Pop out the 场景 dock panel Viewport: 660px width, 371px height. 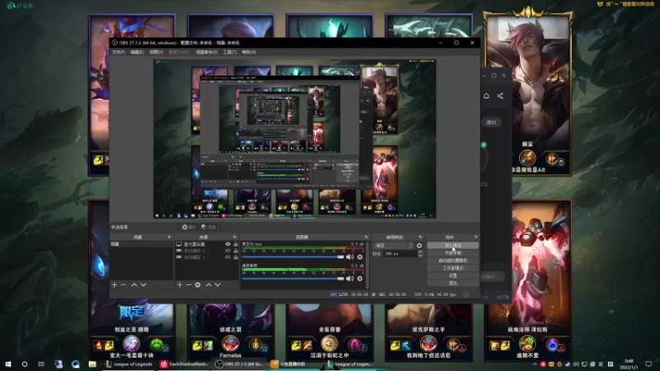tap(169, 237)
